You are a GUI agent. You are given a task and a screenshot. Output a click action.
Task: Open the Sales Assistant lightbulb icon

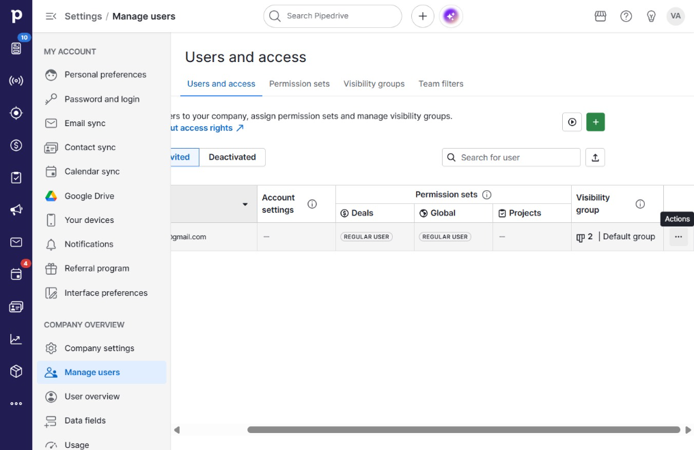pos(651,16)
